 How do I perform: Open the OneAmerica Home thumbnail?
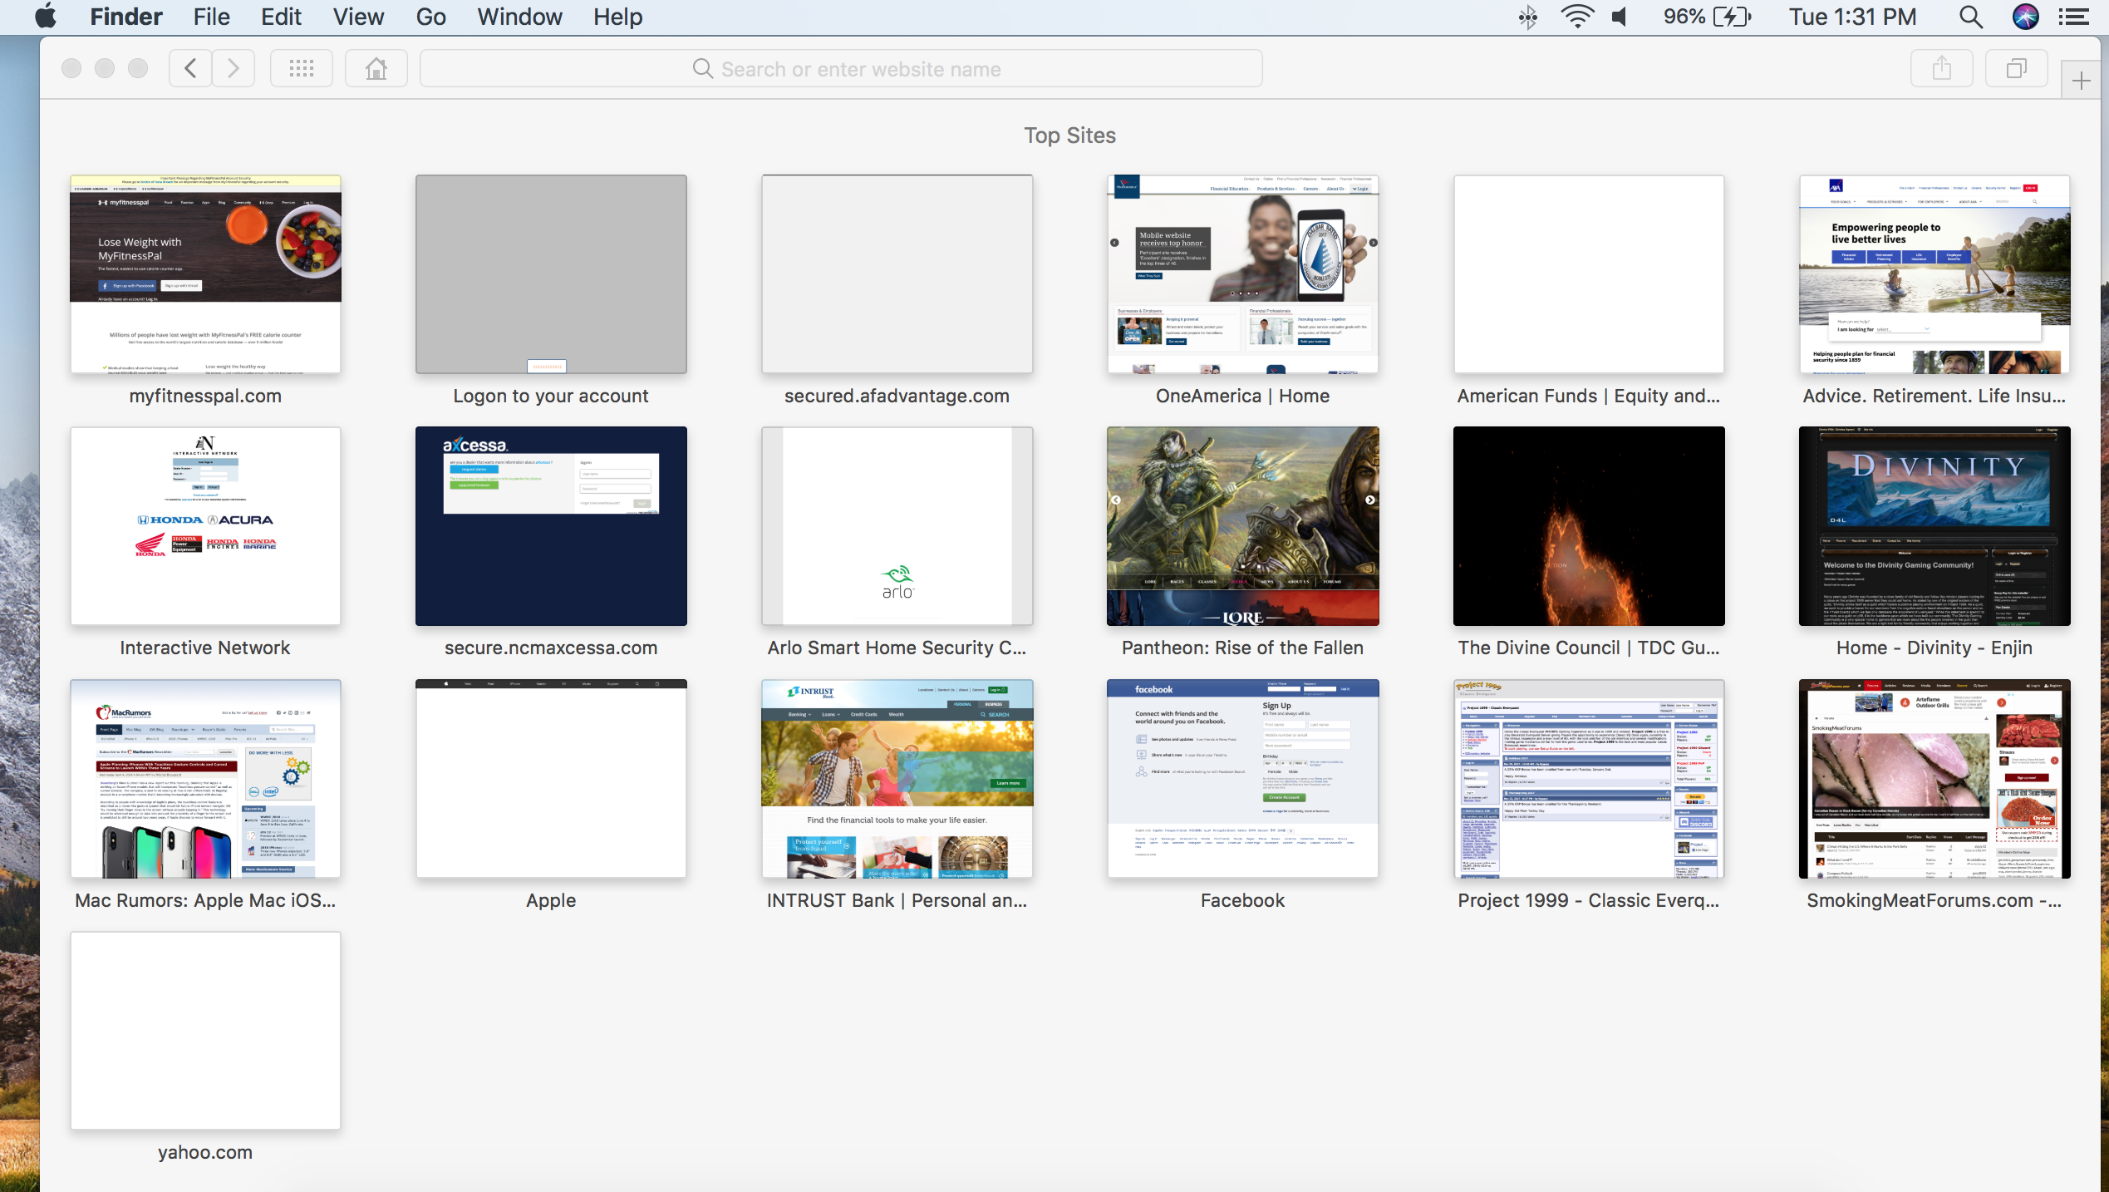pyautogui.click(x=1243, y=274)
